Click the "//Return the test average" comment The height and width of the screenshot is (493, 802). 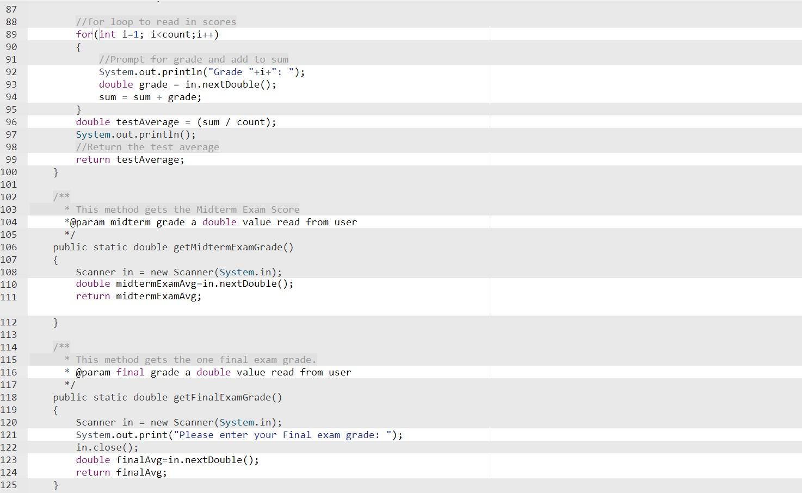tap(147, 147)
